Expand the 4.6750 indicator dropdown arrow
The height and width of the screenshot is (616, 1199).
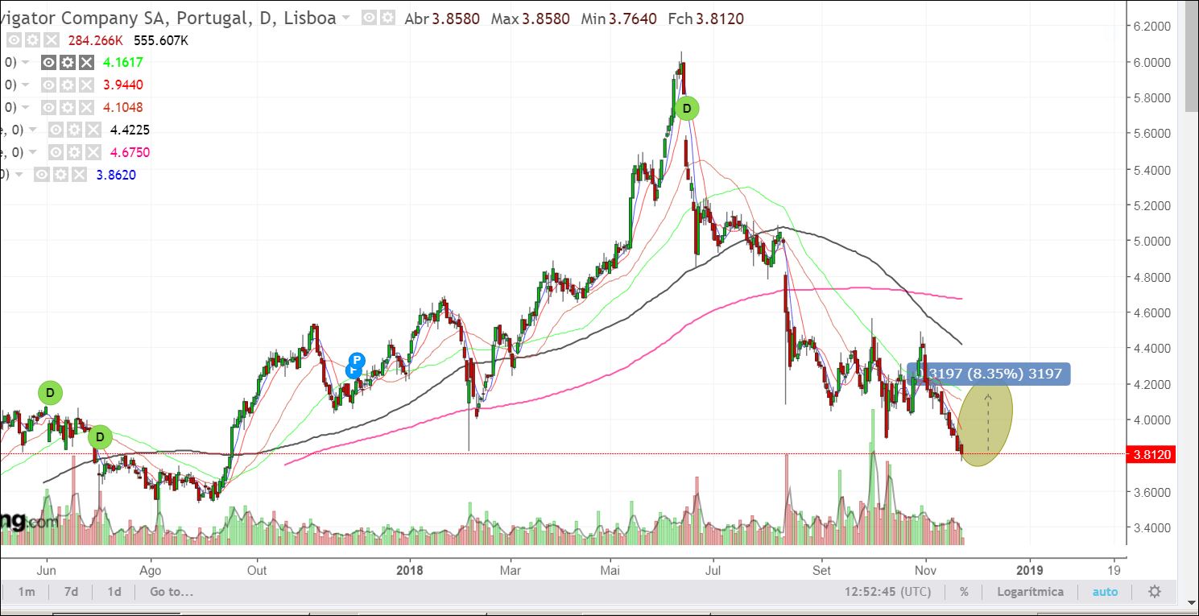pyautogui.click(x=33, y=152)
